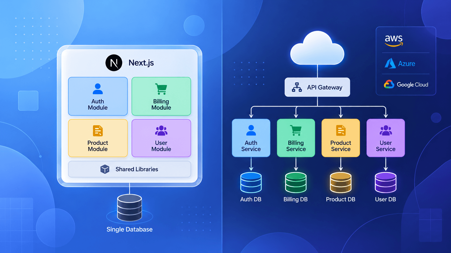The height and width of the screenshot is (253, 451).
Task: Click the Auth DB label
Action: pyautogui.click(x=251, y=199)
